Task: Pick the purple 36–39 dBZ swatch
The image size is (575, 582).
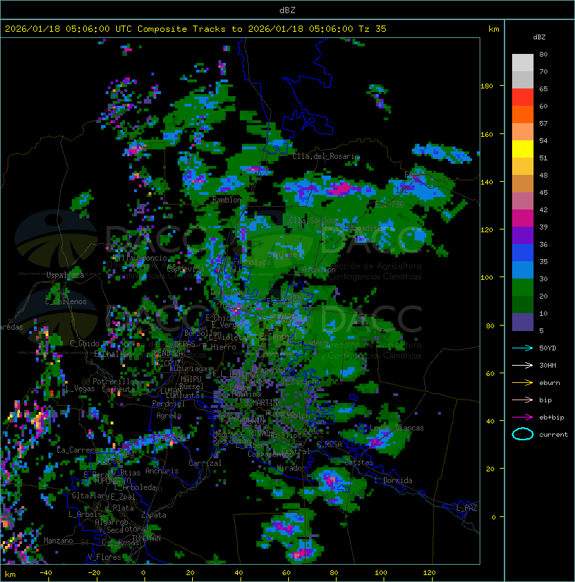Action: pos(522,235)
